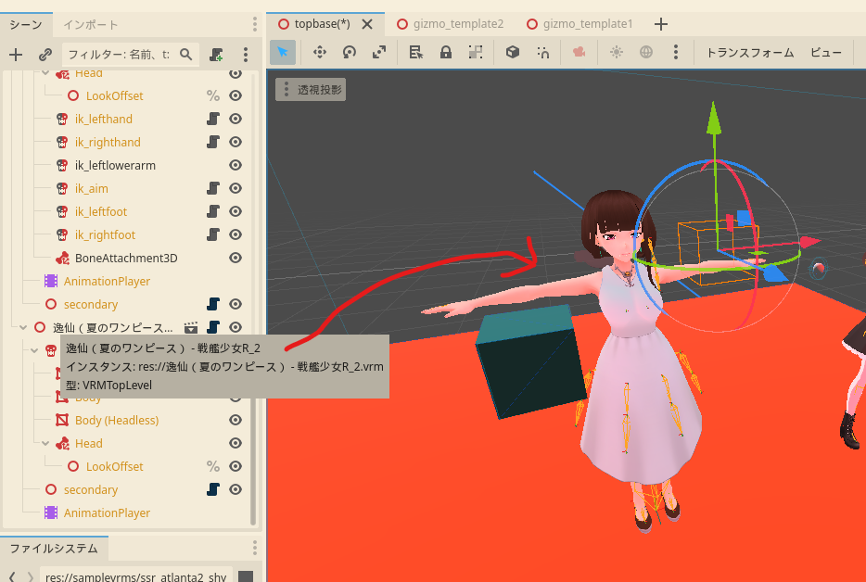This screenshot has width=866, height=582.
Task: Open the 透視投影 viewport menu
Action: tap(311, 90)
